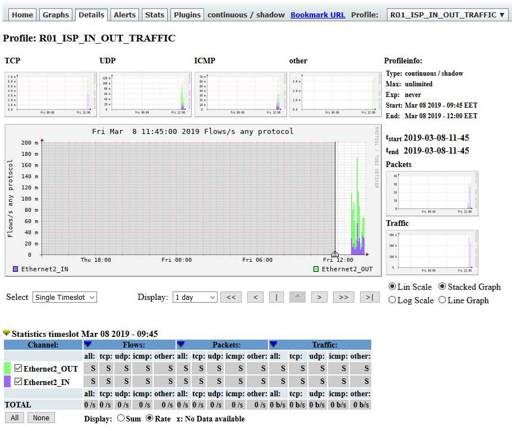Click the TOTAL flows all 0 /s value

[x=90, y=405]
